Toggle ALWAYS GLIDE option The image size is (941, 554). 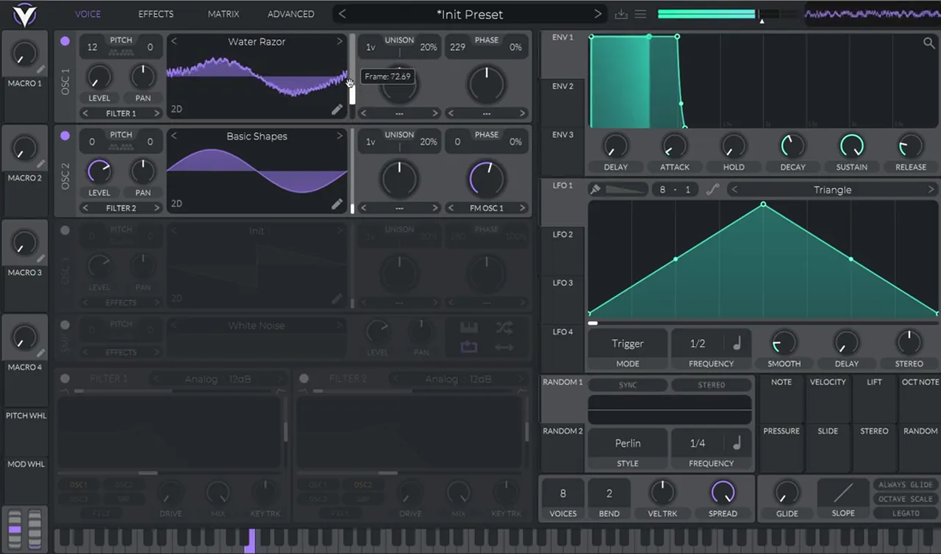(905, 485)
